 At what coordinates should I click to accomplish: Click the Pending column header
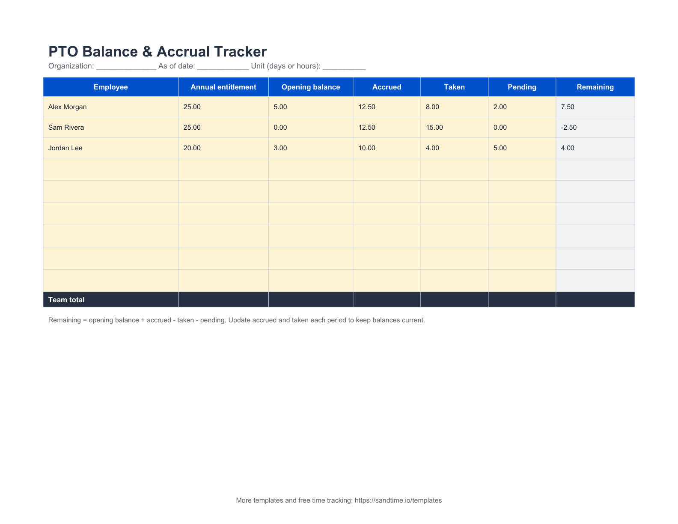[522, 87]
